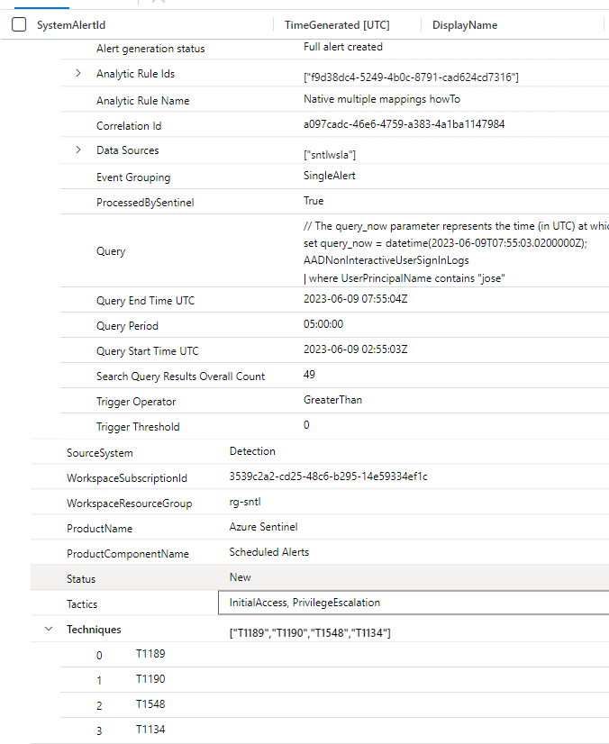Click the Analytic Rule Name value
This screenshot has height=744, width=609.
pyautogui.click(x=382, y=99)
